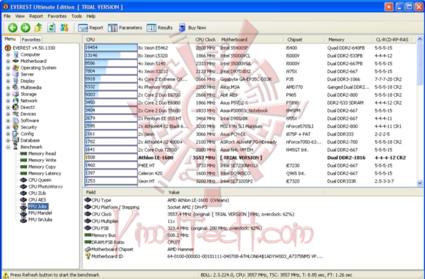Sort by the Chipset column header
The width and height of the screenshot is (425, 279).
pyautogui.click(x=304, y=40)
